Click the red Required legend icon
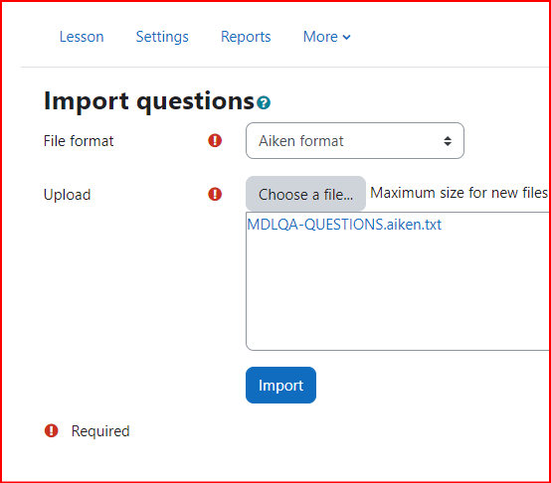The image size is (551, 483). (x=52, y=430)
